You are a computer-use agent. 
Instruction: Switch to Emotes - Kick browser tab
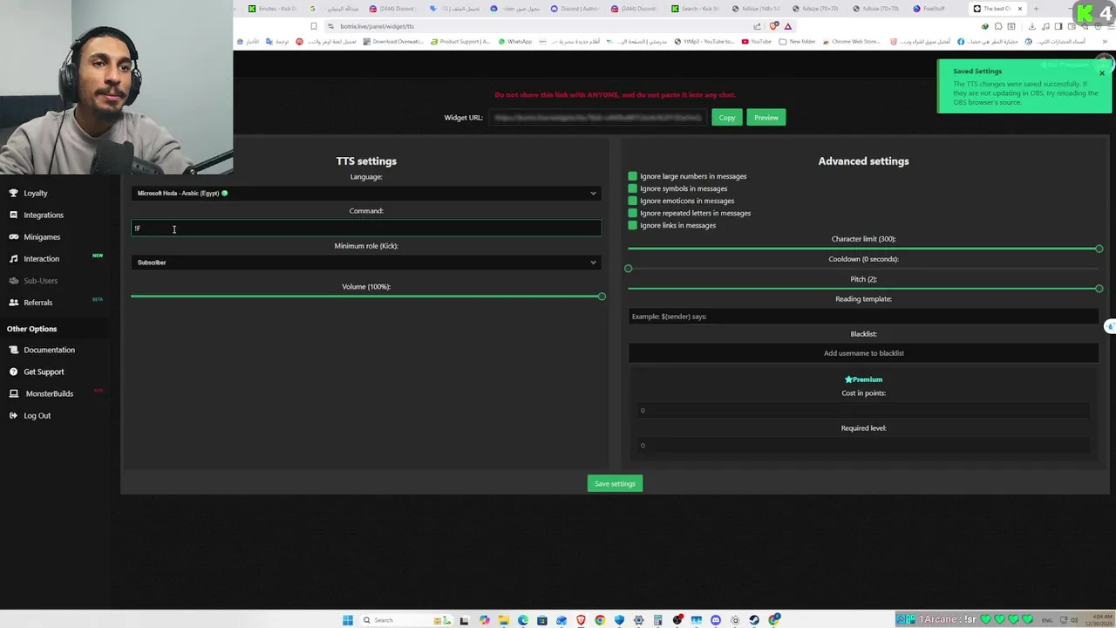coord(272,9)
